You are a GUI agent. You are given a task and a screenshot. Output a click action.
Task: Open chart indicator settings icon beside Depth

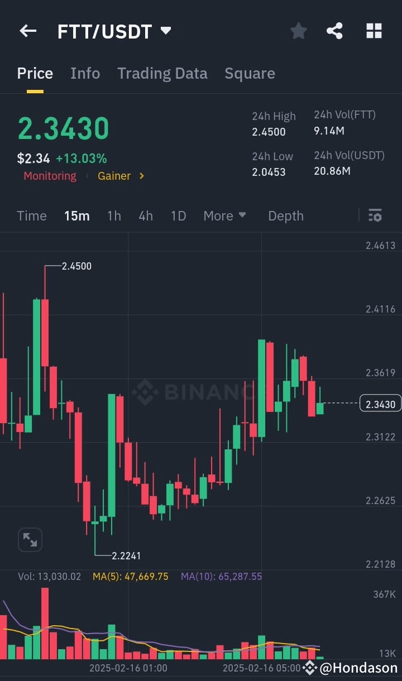[375, 215]
